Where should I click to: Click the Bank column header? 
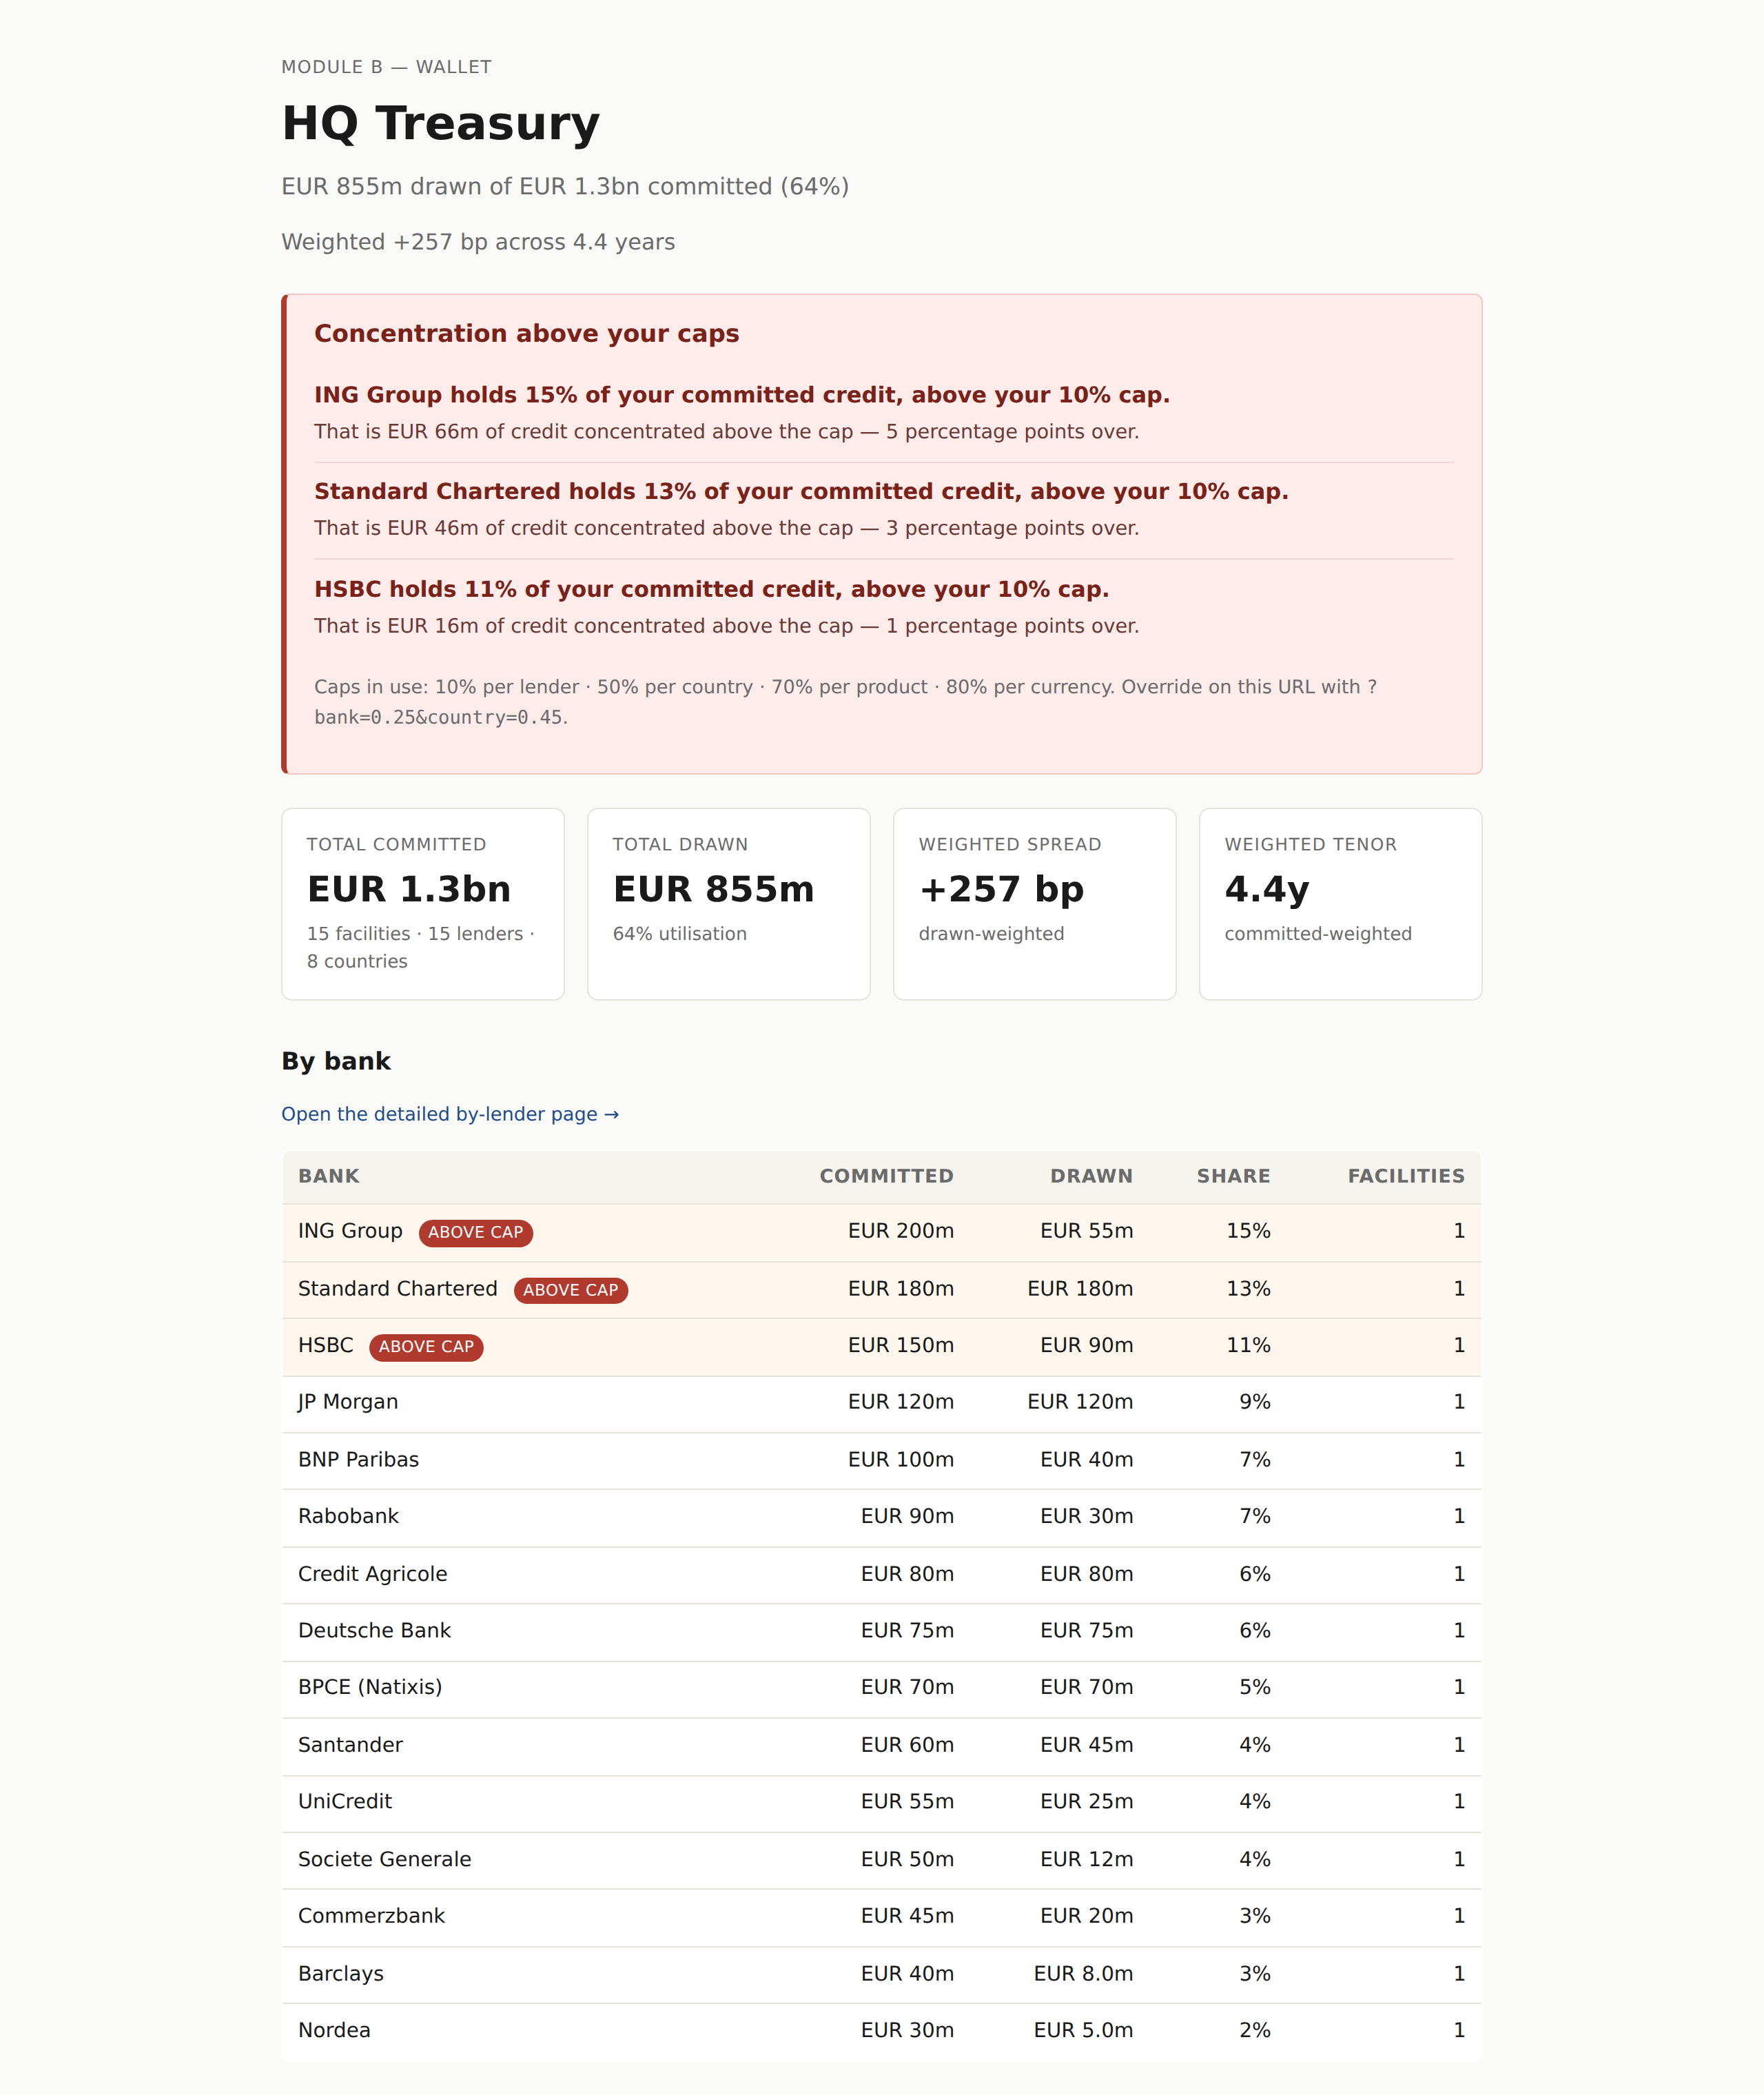tap(328, 1176)
